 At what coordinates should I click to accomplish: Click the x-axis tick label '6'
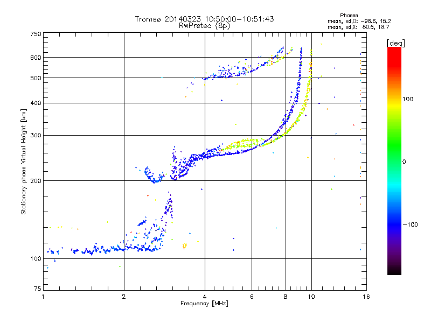pyautogui.click(x=252, y=297)
